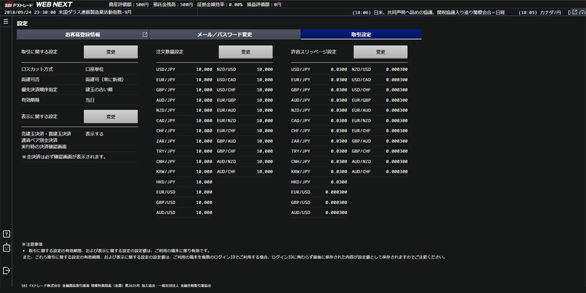Log out using the exit icon
The image size is (586, 293).
(6, 270)
